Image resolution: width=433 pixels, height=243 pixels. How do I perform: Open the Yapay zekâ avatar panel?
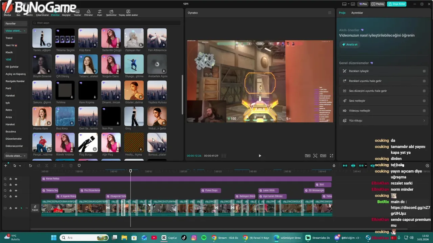click(128, 13)
